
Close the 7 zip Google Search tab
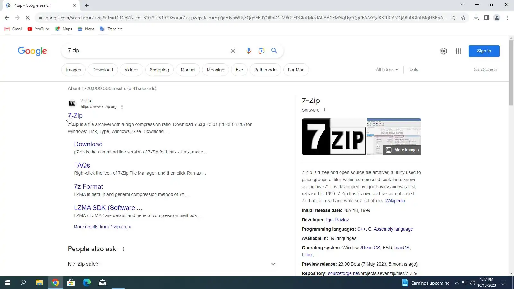75,5
